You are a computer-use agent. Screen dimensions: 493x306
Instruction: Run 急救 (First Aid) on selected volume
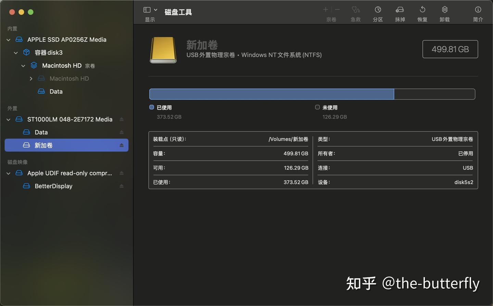tap(355, 13)
